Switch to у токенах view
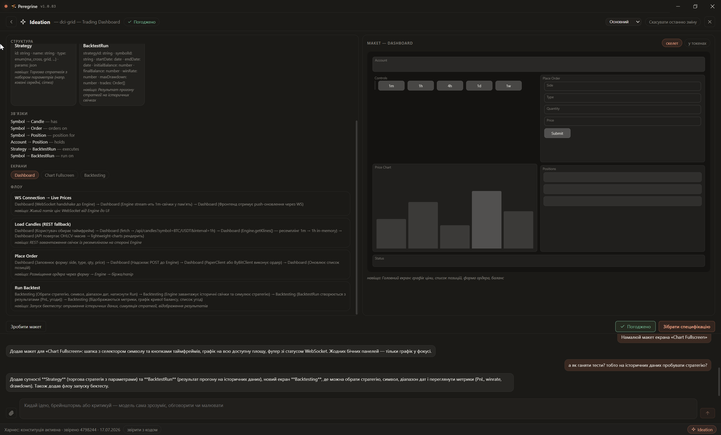Screen dimensions: 721x435 click(697, 43)
